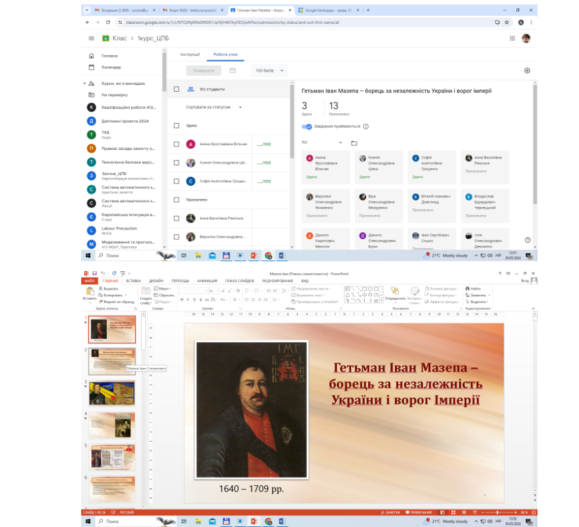Tick the Усі студенти checkbox

coord(177,89)
